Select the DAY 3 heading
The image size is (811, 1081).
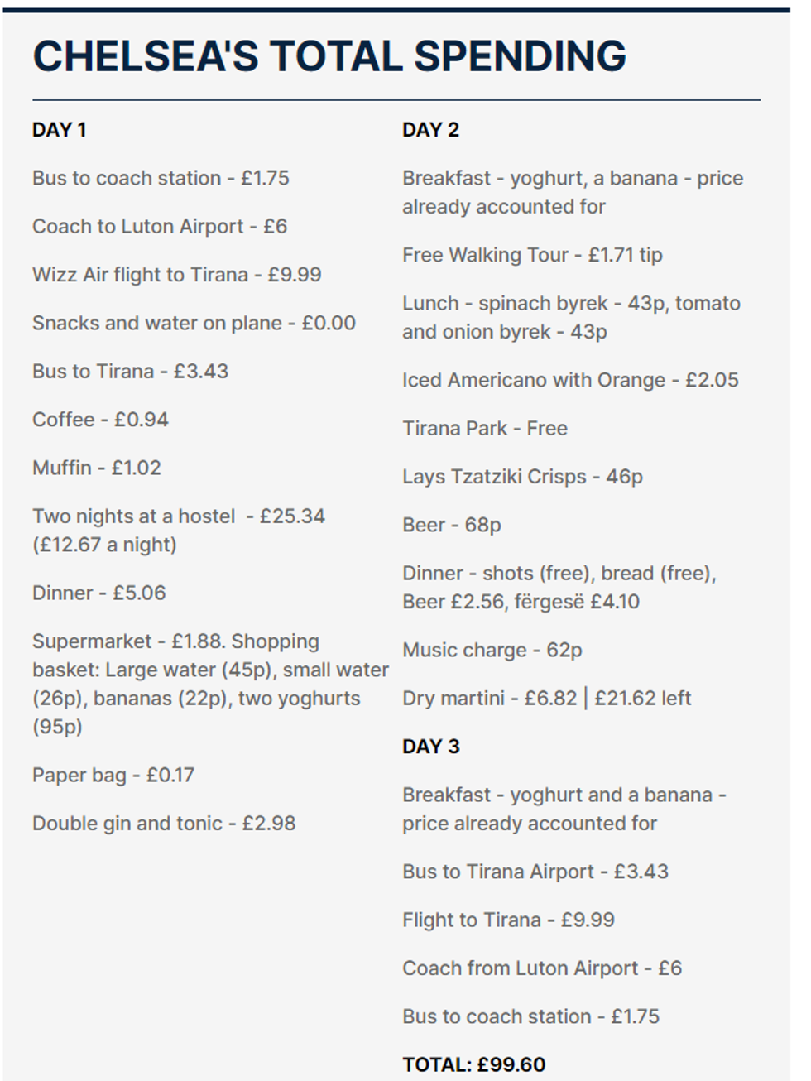click(430, 747)
